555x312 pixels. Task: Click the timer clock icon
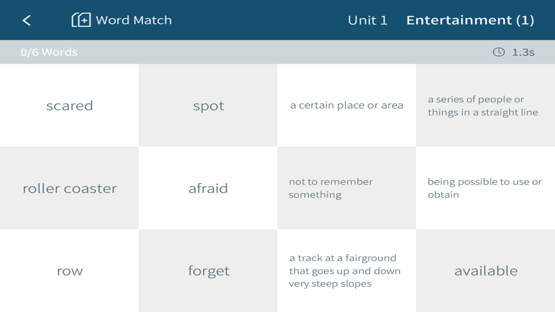point(499,52)
